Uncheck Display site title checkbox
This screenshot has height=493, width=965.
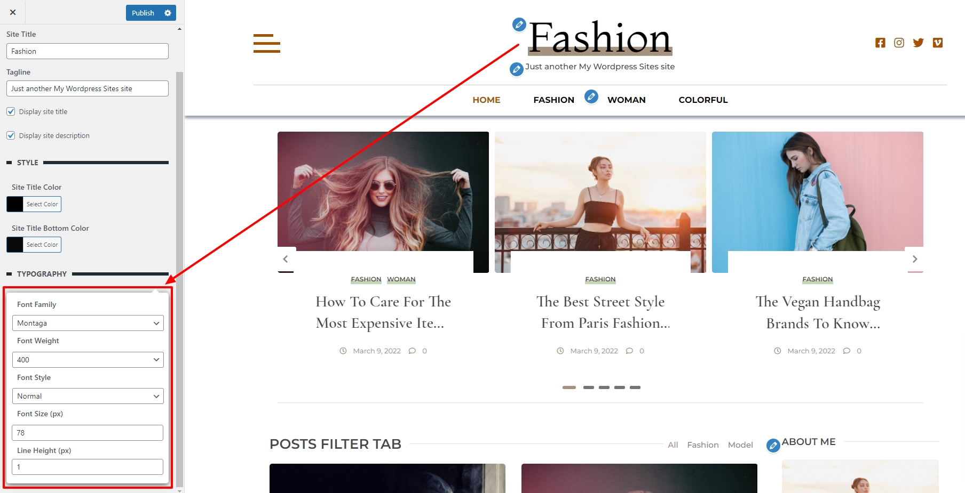point(11,111)
